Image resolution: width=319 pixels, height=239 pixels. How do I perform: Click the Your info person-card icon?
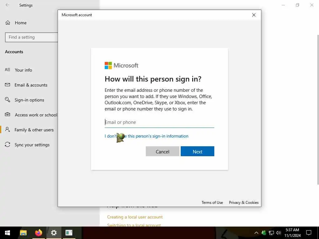click(7, 70)
